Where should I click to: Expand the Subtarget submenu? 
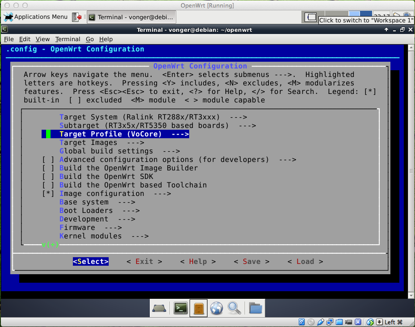(158, 126)
